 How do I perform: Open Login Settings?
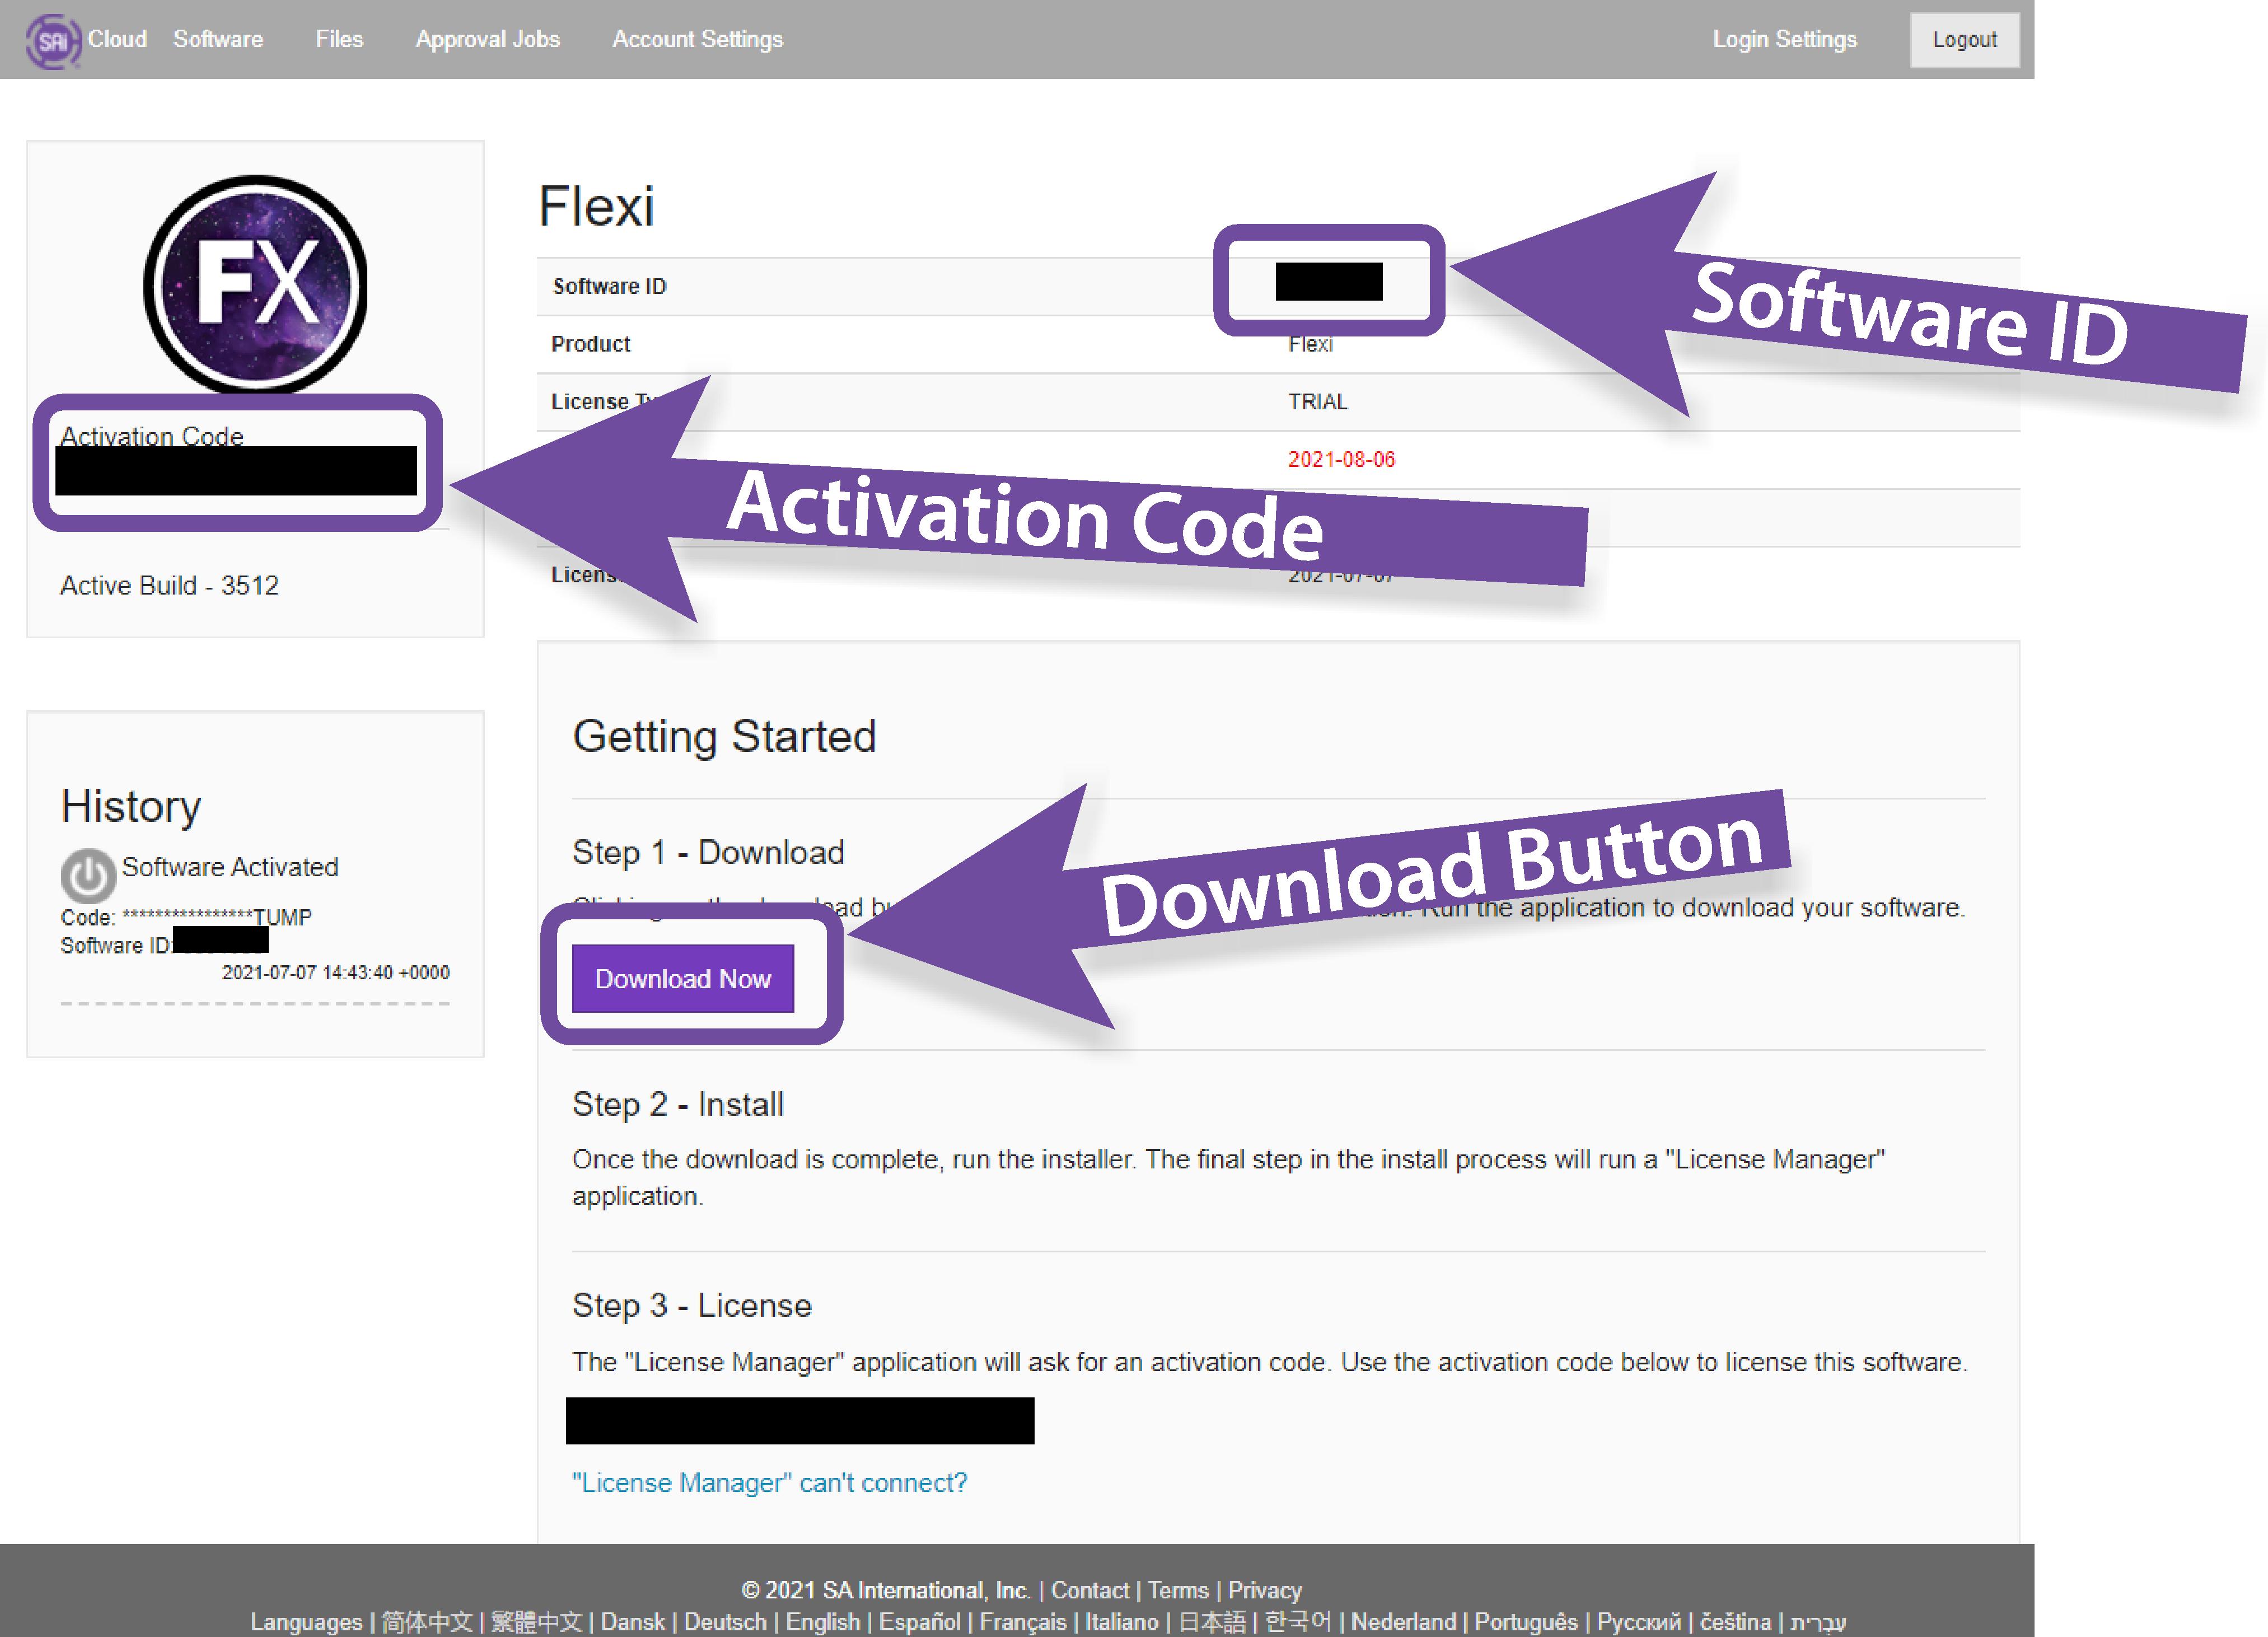click(1784, 39)
